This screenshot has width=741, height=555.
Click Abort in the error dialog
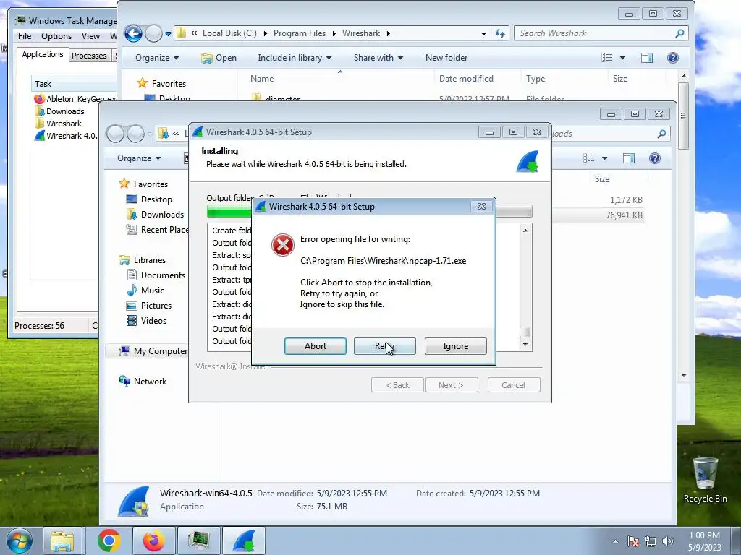316,346
